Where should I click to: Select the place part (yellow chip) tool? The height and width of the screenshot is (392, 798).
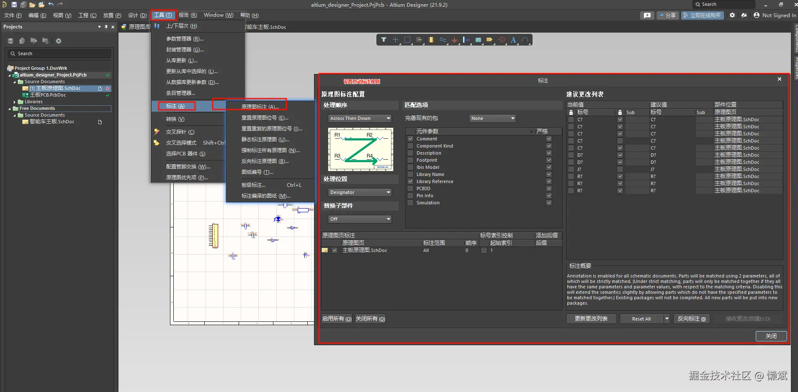click(x=431, y=40)
